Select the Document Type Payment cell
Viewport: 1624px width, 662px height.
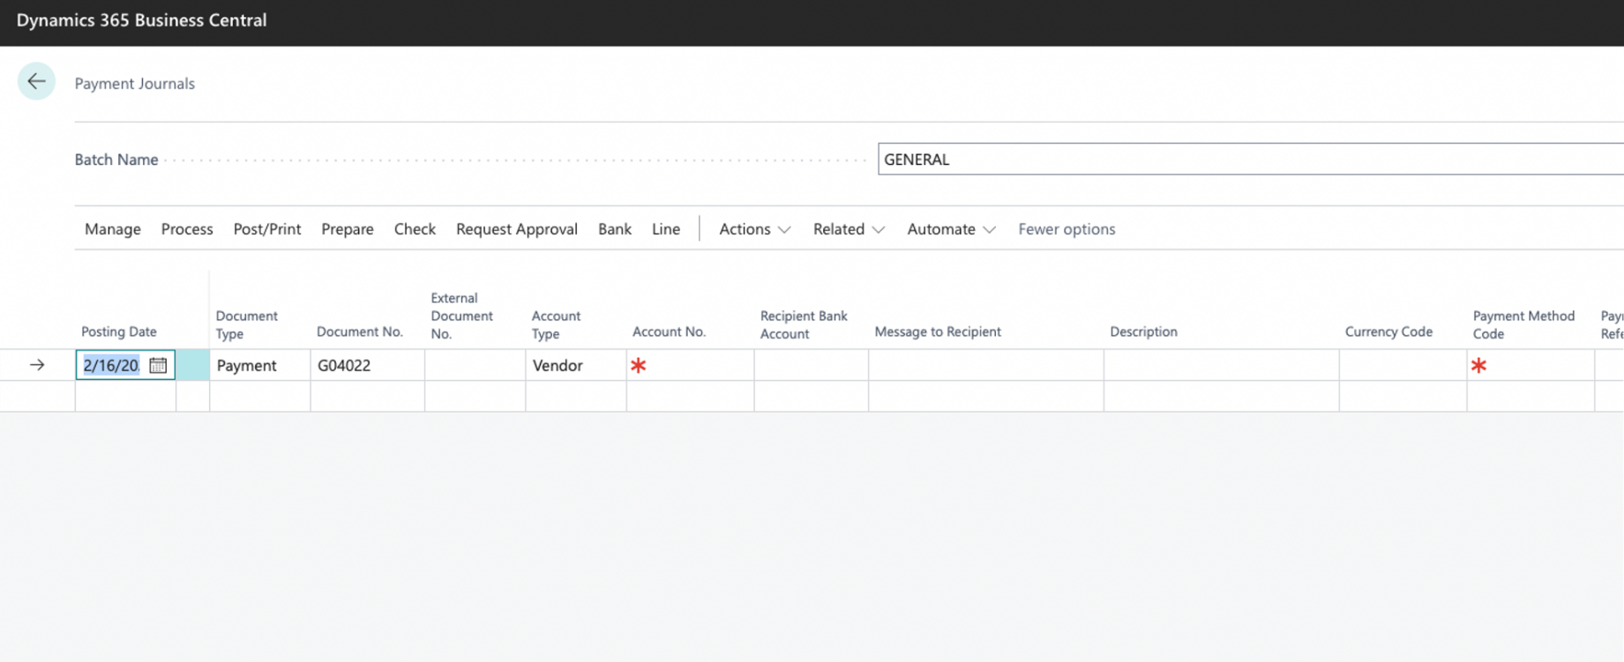pyautogui.click(x=260, y=365)
